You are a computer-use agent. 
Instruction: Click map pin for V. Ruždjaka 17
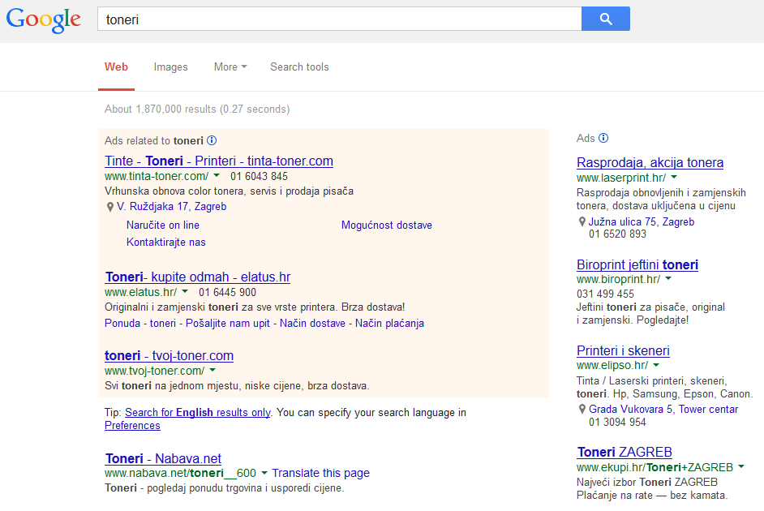110,207
